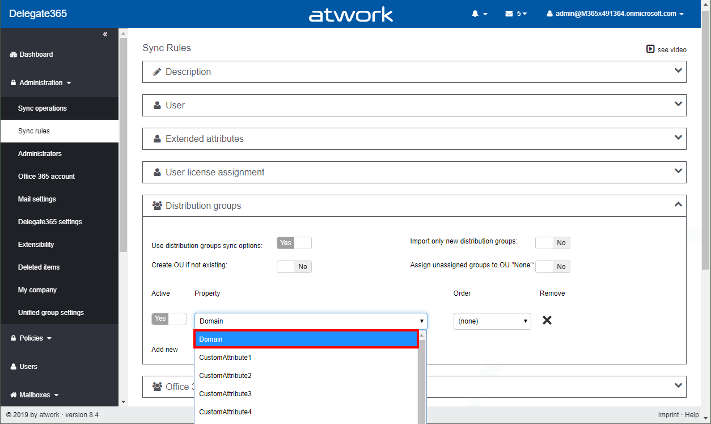The width and height of the screenshot is (711, 424).
Task: Click the Users sidebar link
Action: [x=28, y=367]
